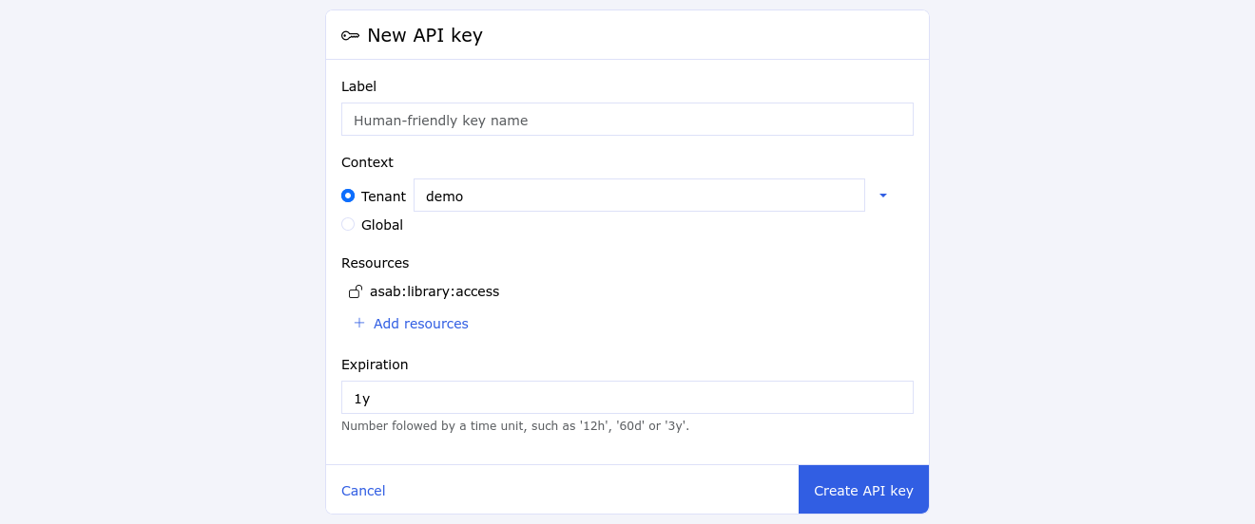Click the Global option label

[x=382, y=225]
